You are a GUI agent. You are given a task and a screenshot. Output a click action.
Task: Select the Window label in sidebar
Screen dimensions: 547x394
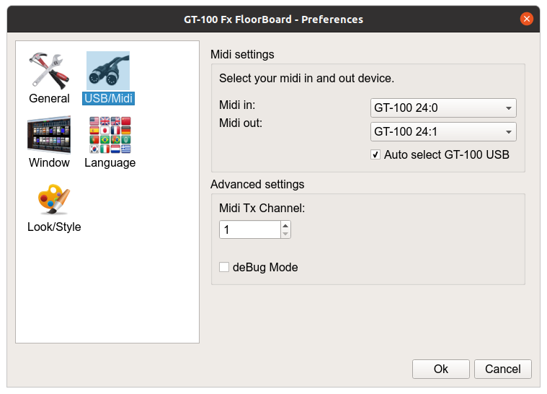(x=49, y=163)
